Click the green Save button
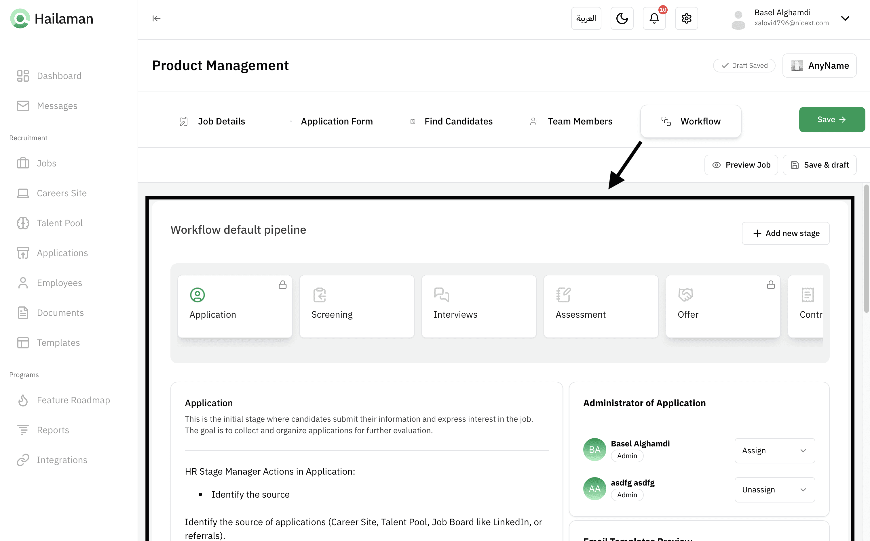870x541 pixels. 832,120
